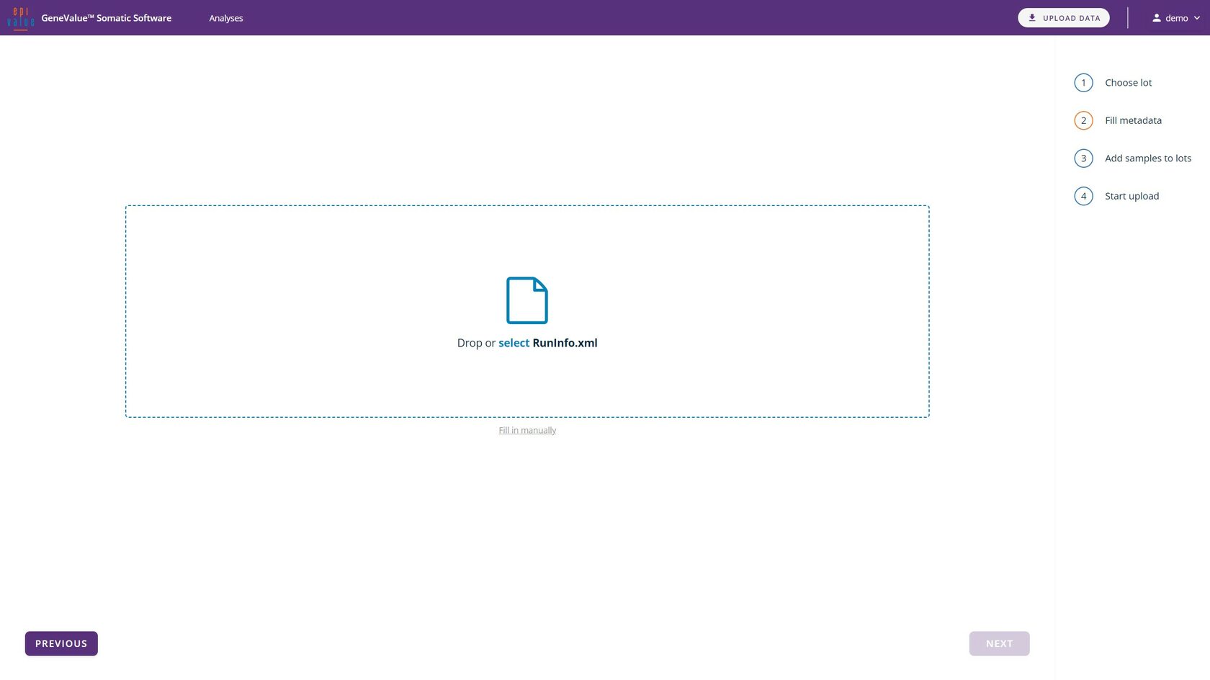The width and height of the screenshot is (1210, 680).
Task: Jump to Add samples to lots label
Action: point(1147,158)
